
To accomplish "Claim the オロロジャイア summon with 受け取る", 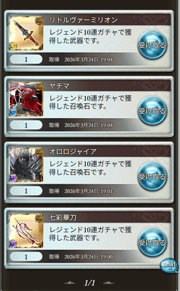I will [x=152, y=177].
